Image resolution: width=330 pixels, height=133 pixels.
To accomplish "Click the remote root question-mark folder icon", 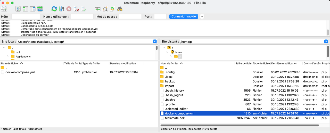I will coord(169,48).
